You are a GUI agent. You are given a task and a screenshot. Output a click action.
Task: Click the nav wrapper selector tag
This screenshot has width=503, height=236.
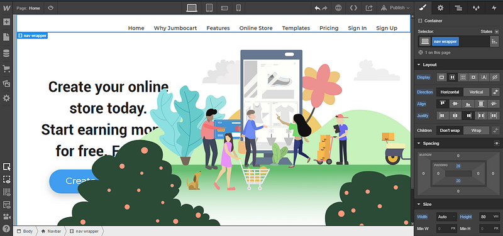click(445, 41)
